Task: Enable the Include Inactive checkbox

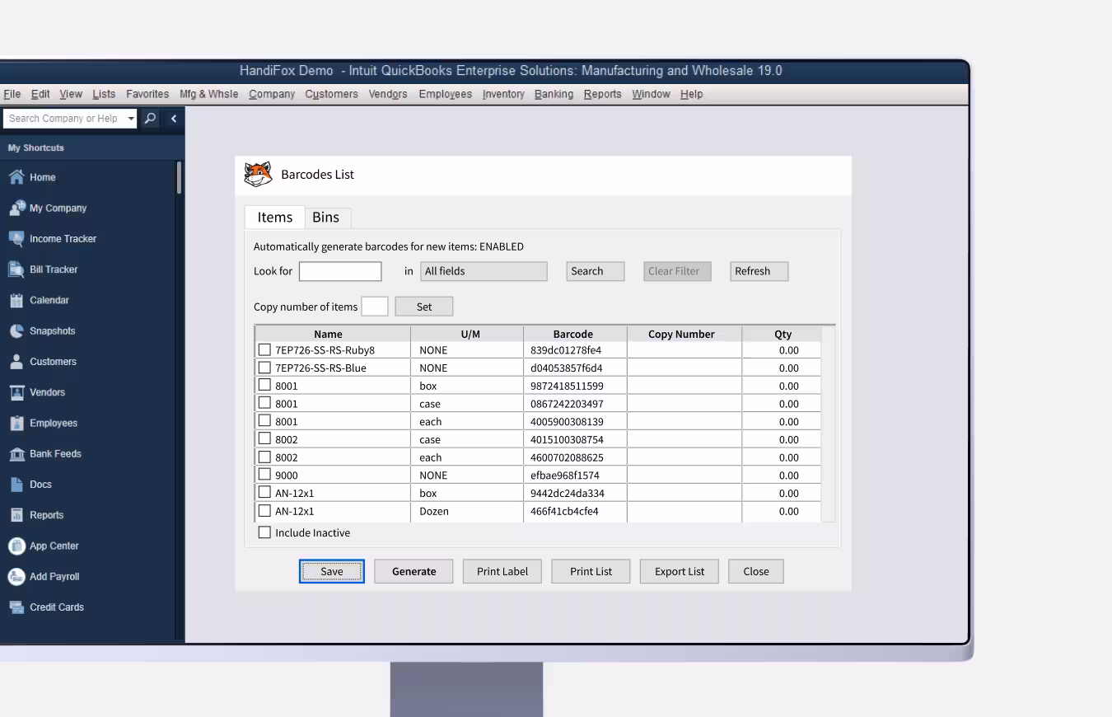Action: coord(264,532)
